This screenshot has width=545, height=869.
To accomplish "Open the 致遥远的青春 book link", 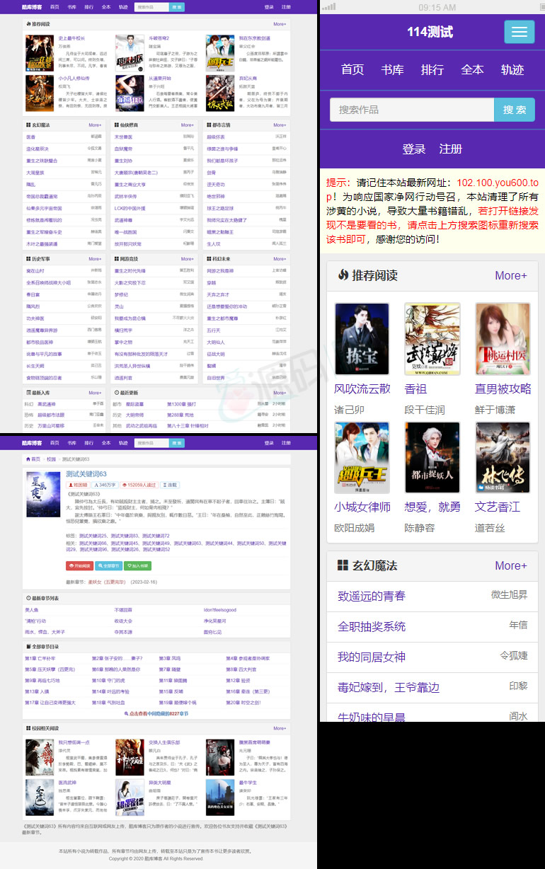I will pyautogui.click(x=372, y=596).
